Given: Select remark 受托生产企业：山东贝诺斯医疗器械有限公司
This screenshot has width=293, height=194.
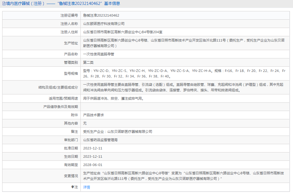Looking at the screenshot, I should [x=118, y=132].
